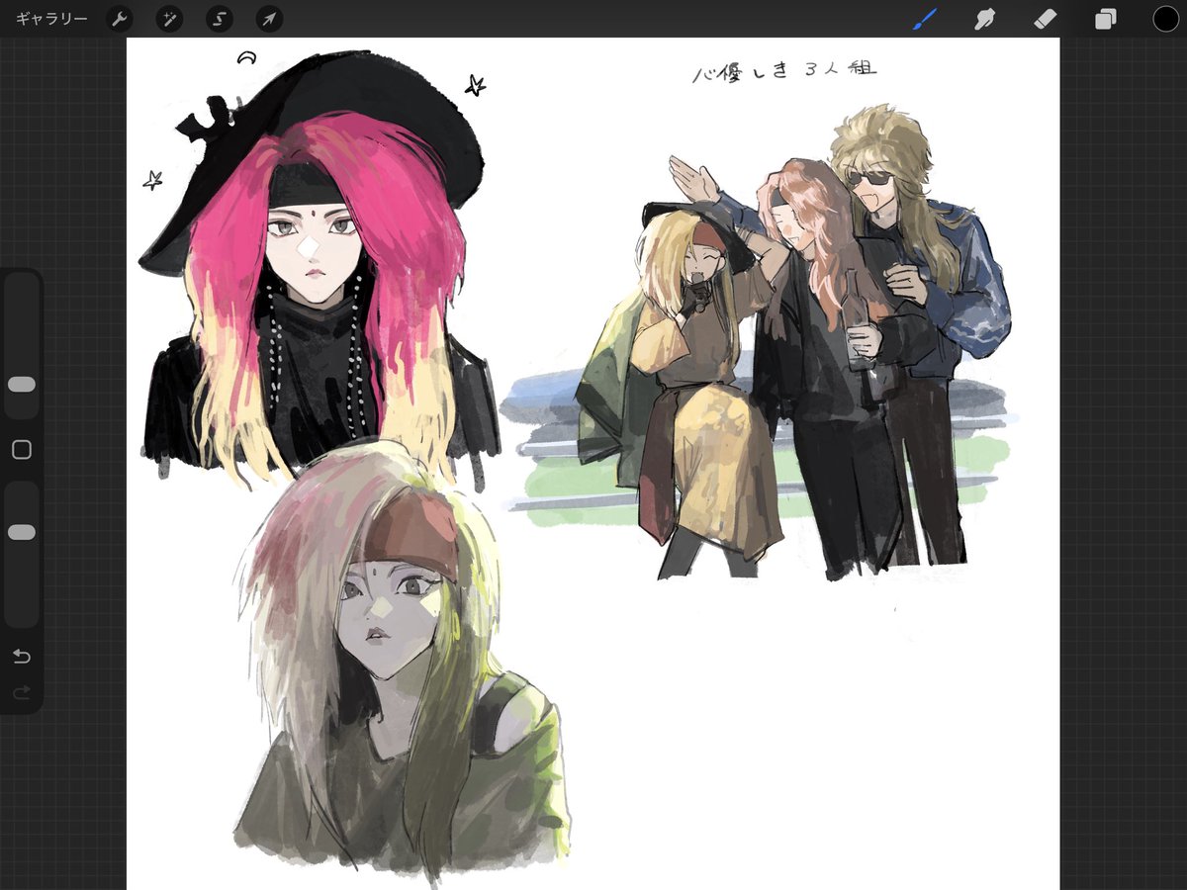Click the brush opacity slider handle
Viewport: 1187px width, 890px height.
[22, 532]
